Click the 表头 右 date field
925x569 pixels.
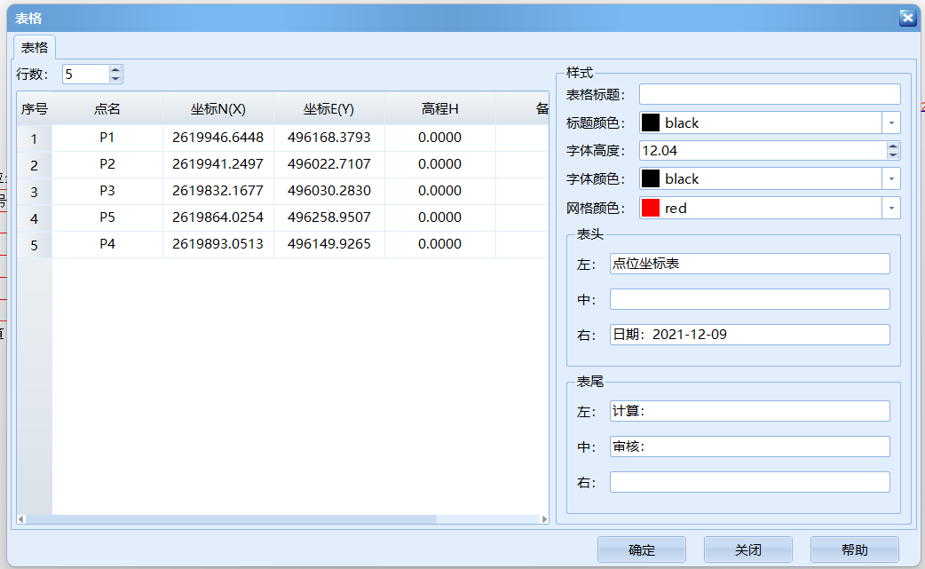(749, 335)
